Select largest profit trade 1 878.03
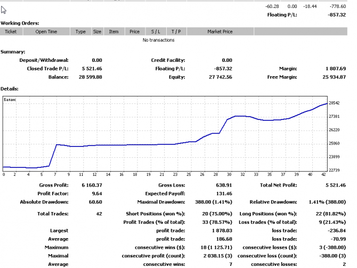This screenshot has width=357, height=268. 222,231
